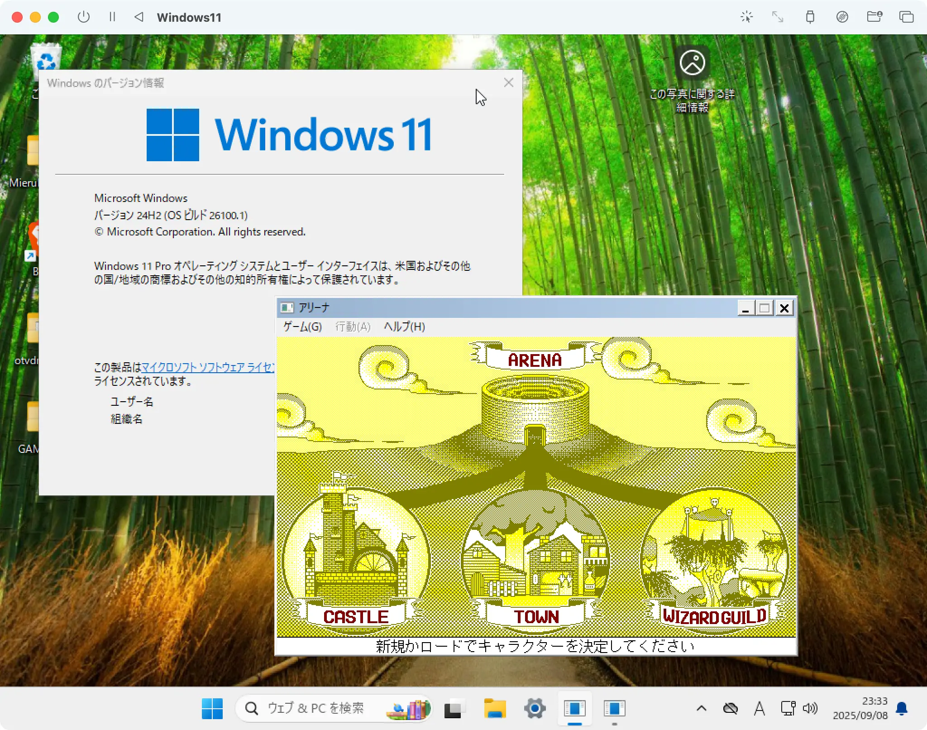This screenshot has height=730, width=927.
Task: Click the back triangle icon in VM toolbar
Action: tap(139, 17)
